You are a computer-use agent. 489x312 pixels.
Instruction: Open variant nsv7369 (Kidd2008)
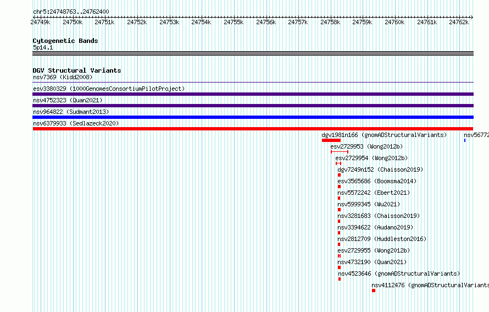63,77
